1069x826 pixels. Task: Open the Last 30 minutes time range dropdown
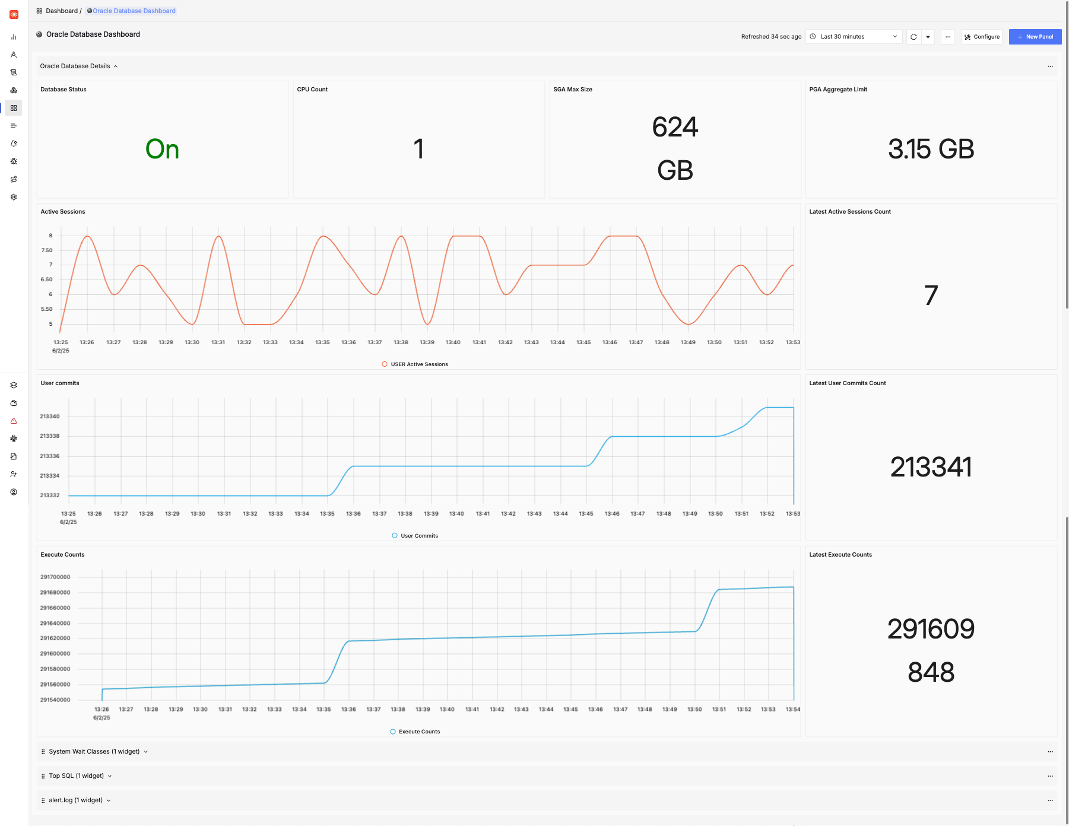pyautogui.click(x=854, y=36)
